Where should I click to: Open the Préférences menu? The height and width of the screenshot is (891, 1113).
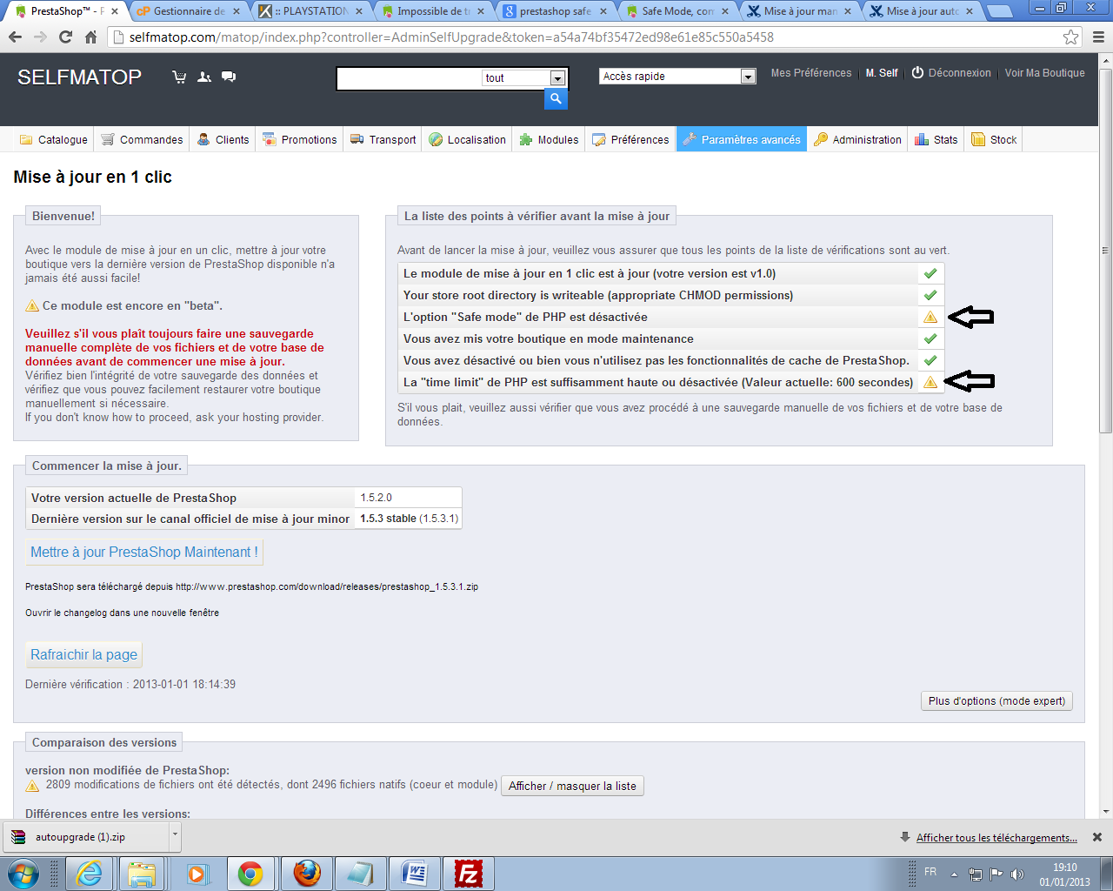click(631, 139)
